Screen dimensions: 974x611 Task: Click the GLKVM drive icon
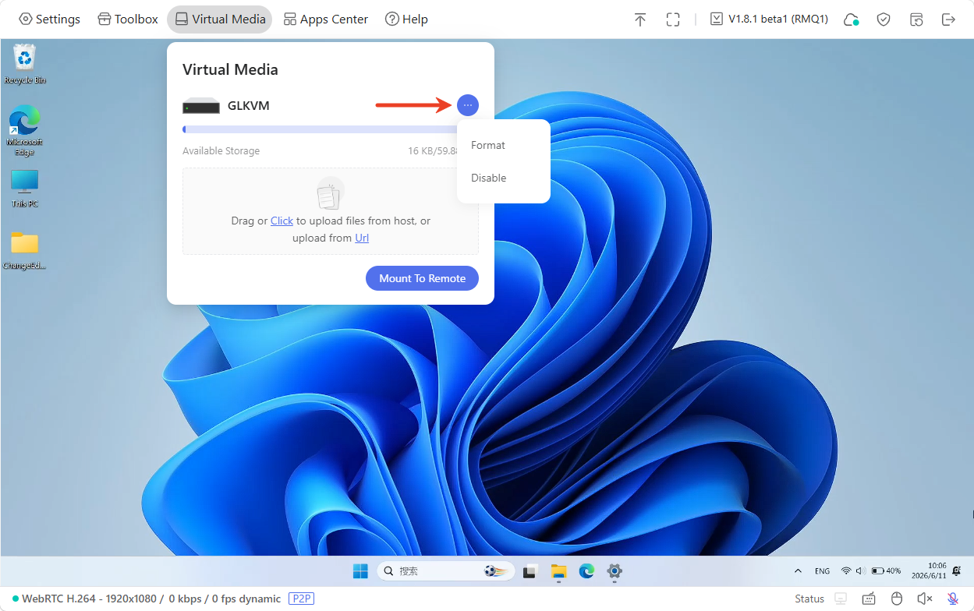click(x=201, y=106)
